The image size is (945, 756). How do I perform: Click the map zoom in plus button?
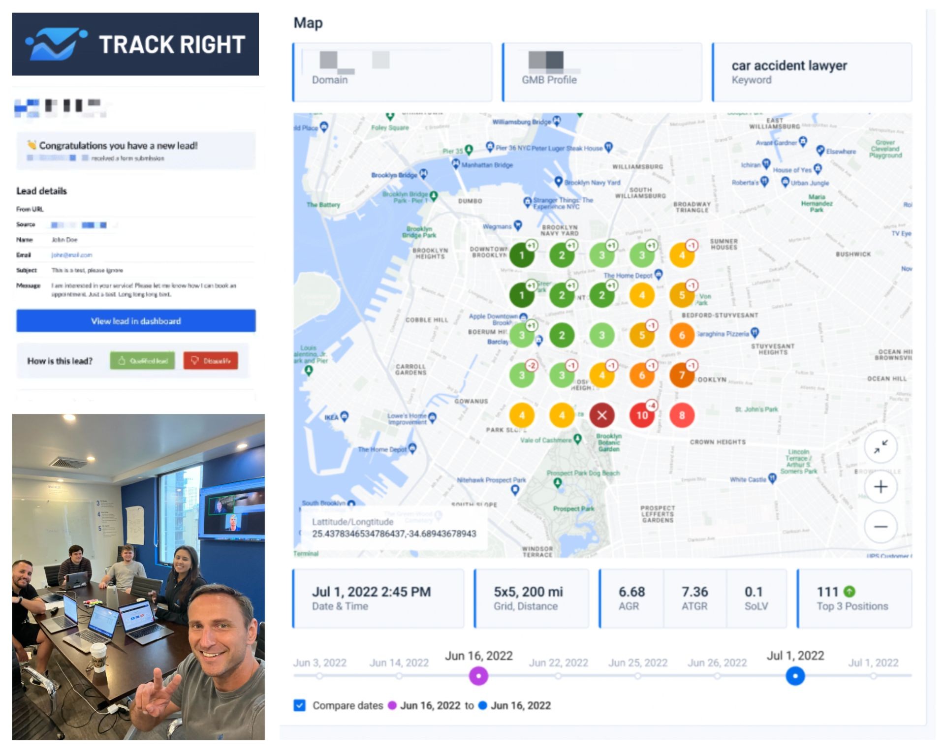(881, 487)
